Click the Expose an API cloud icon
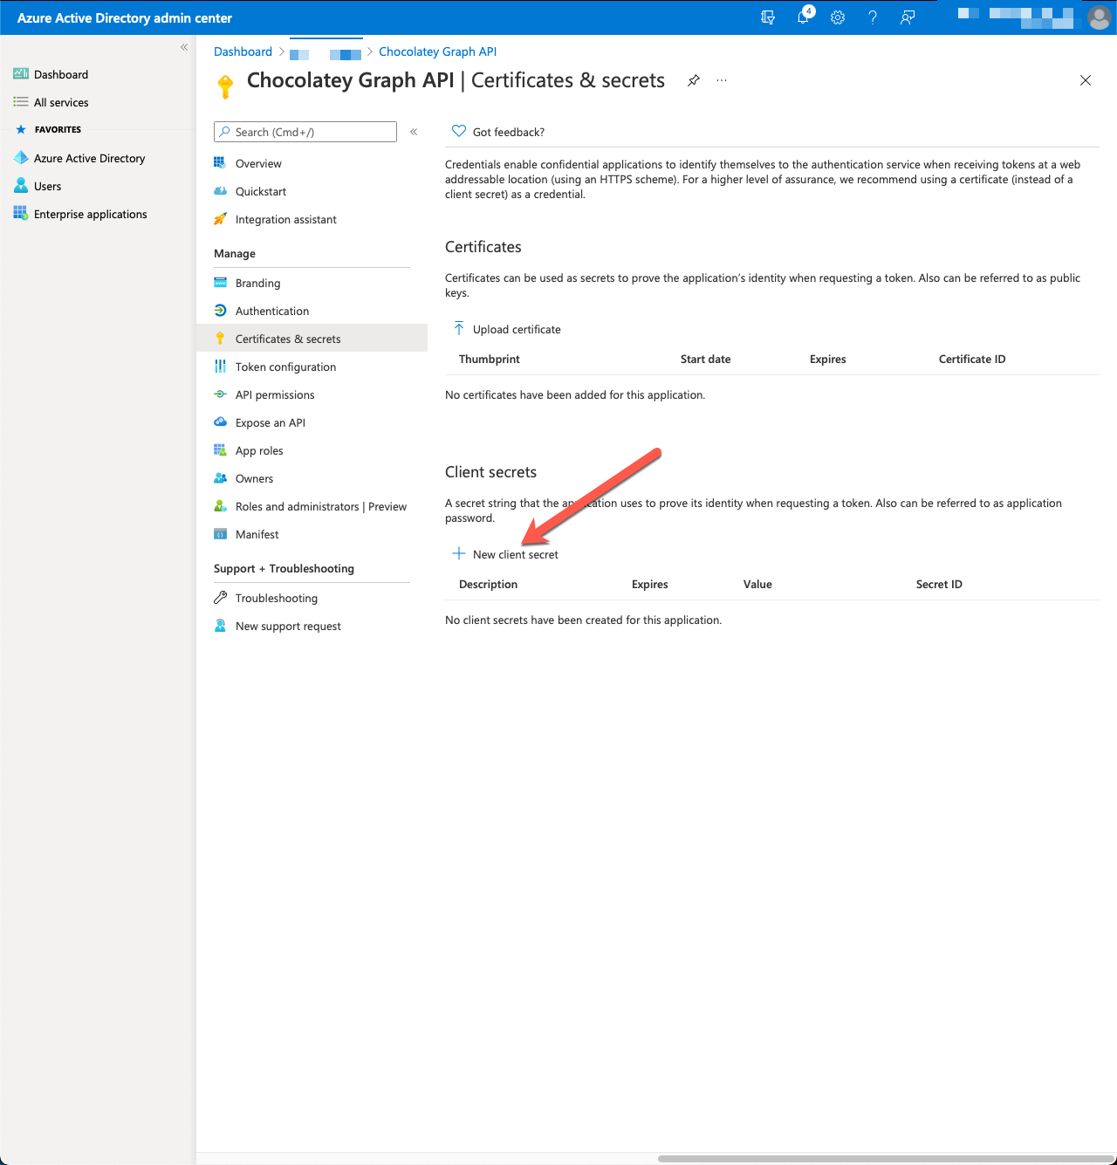This screenshot has height=1165, width=1117. click(220, 422)
